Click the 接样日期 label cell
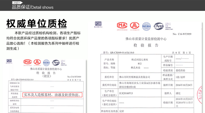This screenshot has height=113, width=205. pos(168,85)
